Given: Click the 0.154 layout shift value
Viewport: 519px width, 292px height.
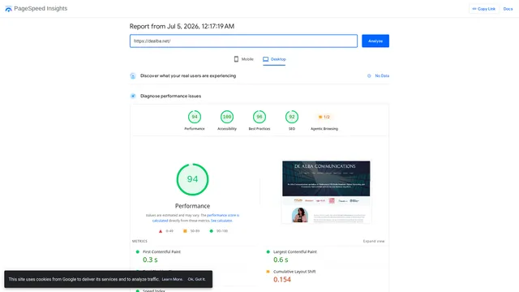Looking at the screenshot, I should point(282,279).
